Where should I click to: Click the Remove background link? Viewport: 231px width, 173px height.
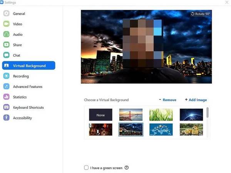[x=167, y=100]
